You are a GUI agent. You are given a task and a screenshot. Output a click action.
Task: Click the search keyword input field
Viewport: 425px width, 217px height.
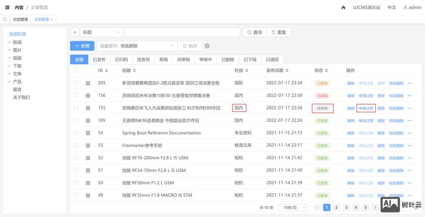coord(181,32)
